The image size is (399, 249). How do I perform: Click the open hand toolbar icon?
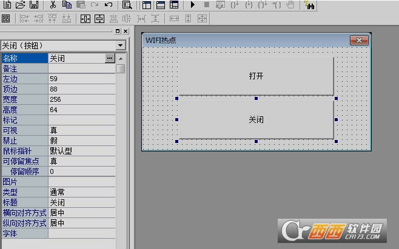pos(290,4)
